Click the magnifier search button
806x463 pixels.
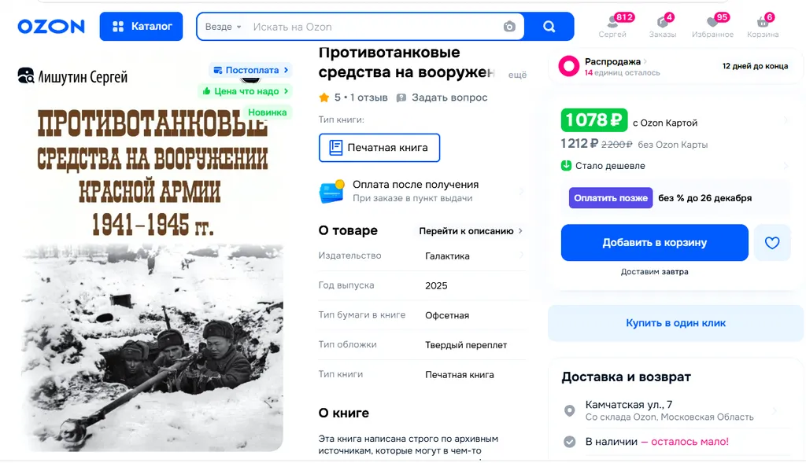click(x=549, y=26)
